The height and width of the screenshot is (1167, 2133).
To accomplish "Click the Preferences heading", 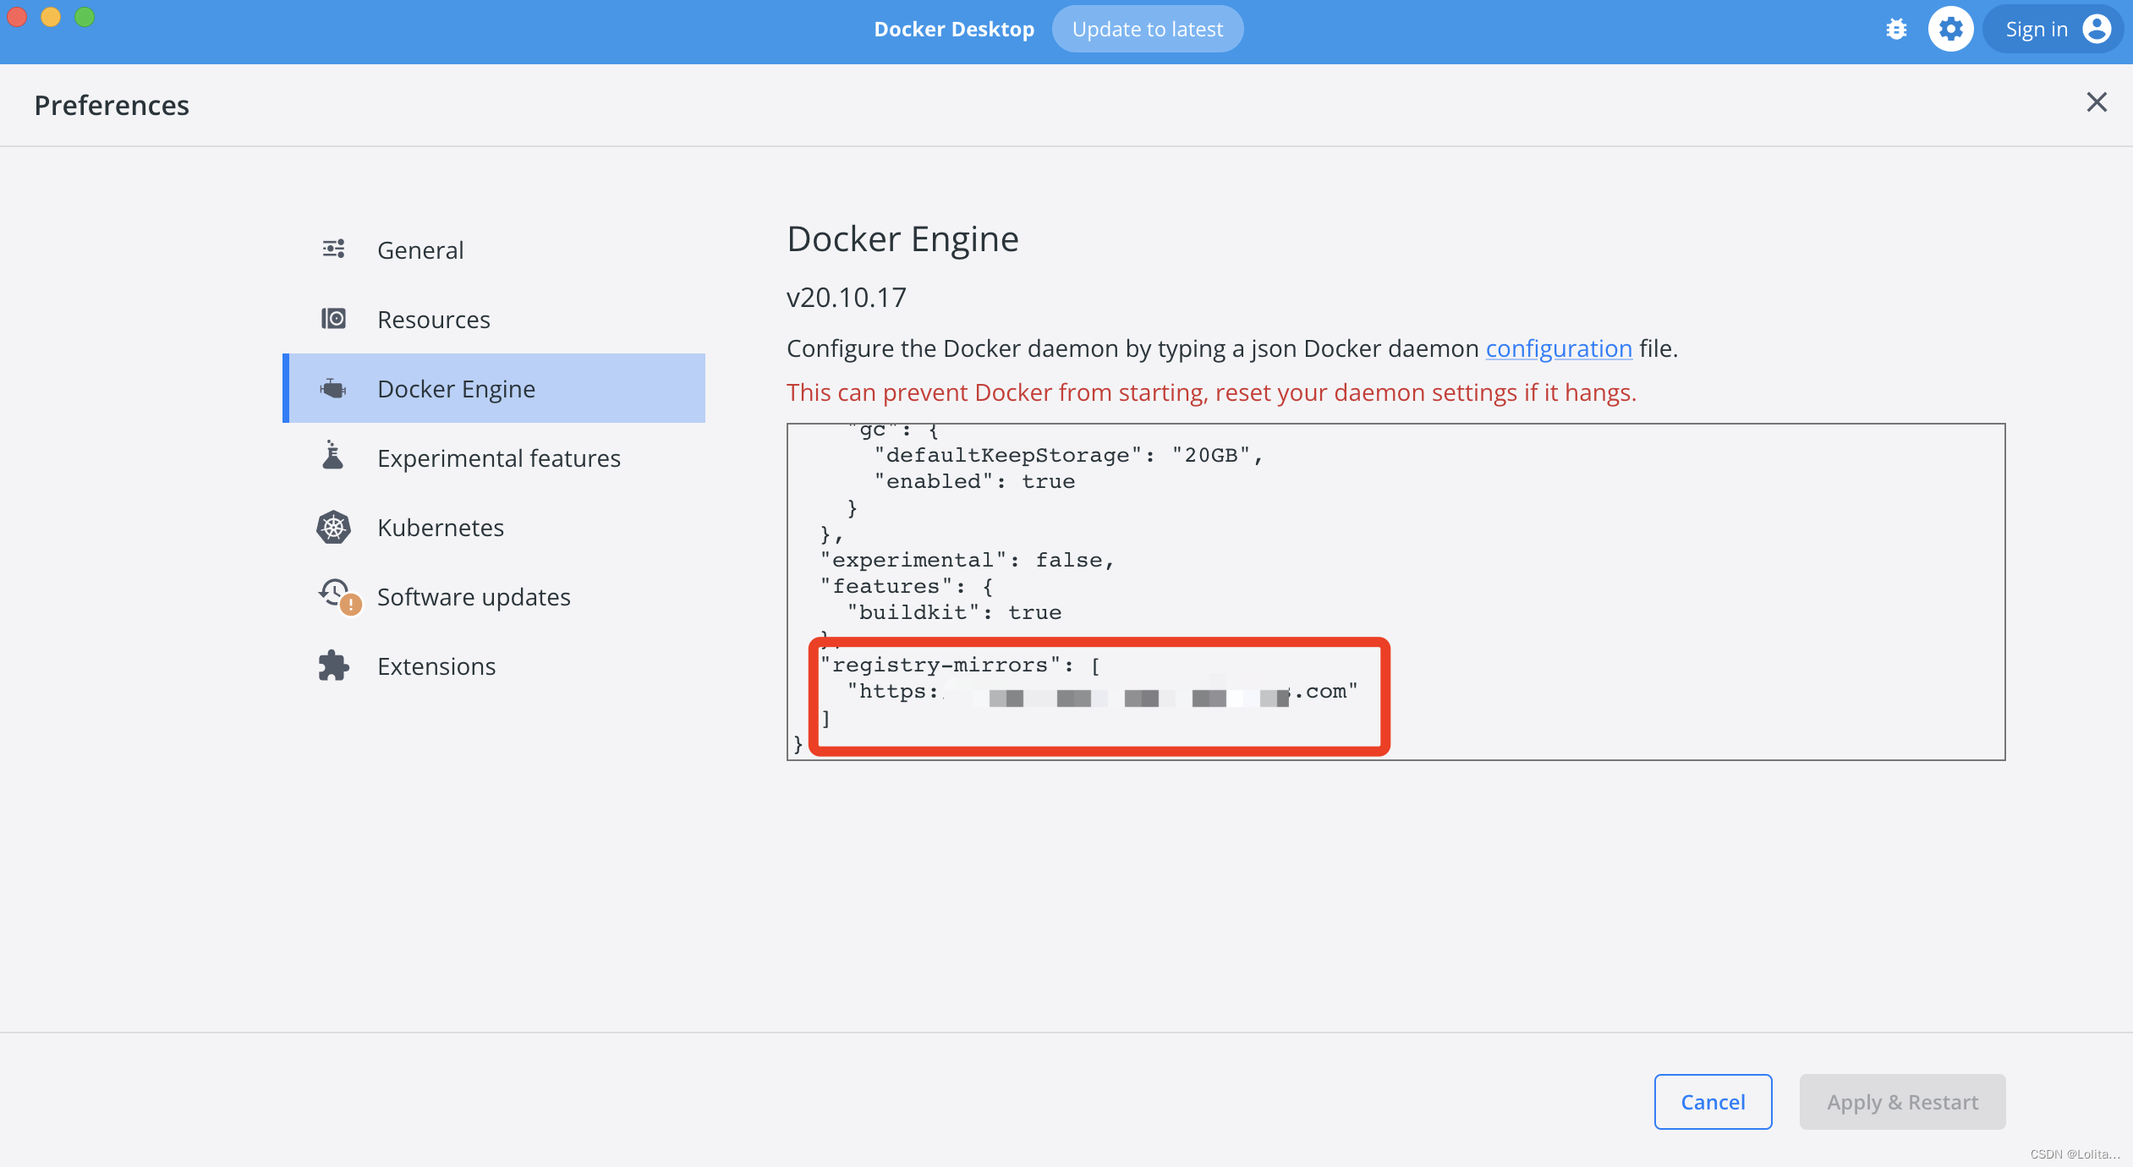I will click(x=112, y=106).
